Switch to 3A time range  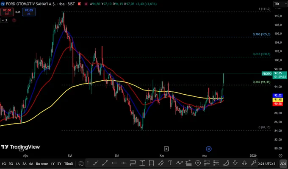click(25, 163)
